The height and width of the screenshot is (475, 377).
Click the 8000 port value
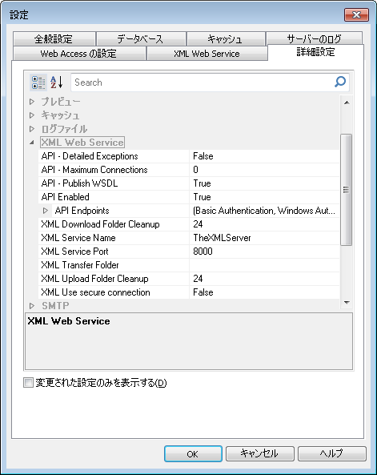[x=264, y=252]
